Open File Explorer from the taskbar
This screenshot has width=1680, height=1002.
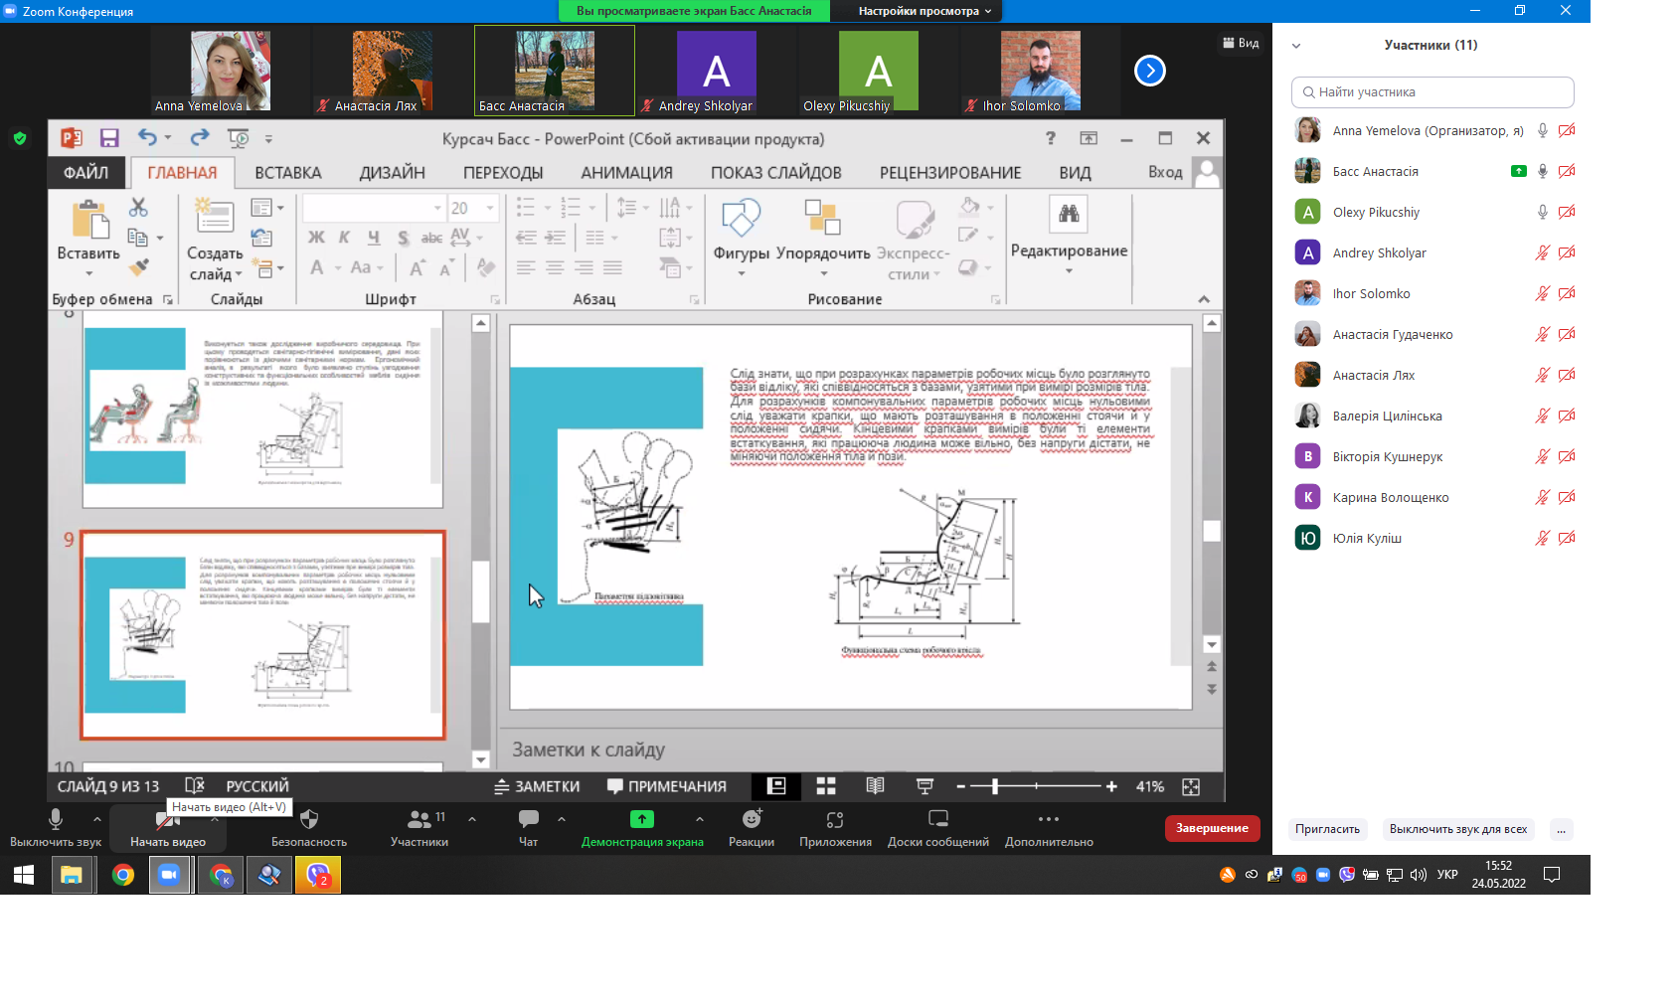click(x=72, y=875)
